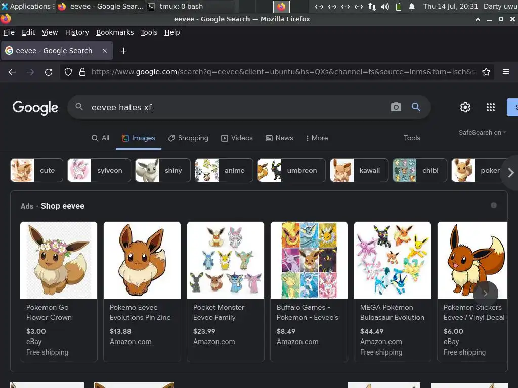
Task: Open the search Tools filters
Action: click(412, 138)
